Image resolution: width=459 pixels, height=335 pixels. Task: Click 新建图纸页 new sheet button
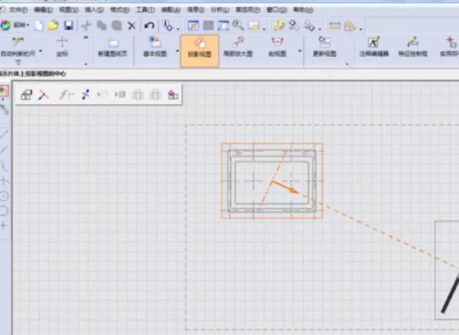click(x=112, y=47)
